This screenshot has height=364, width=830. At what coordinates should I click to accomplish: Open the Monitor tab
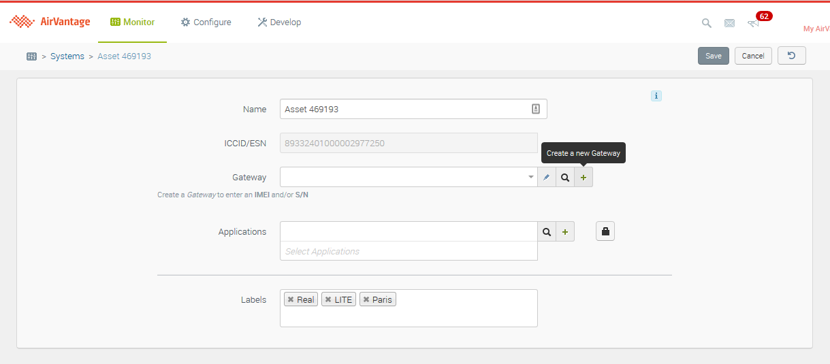coord(133,22)
